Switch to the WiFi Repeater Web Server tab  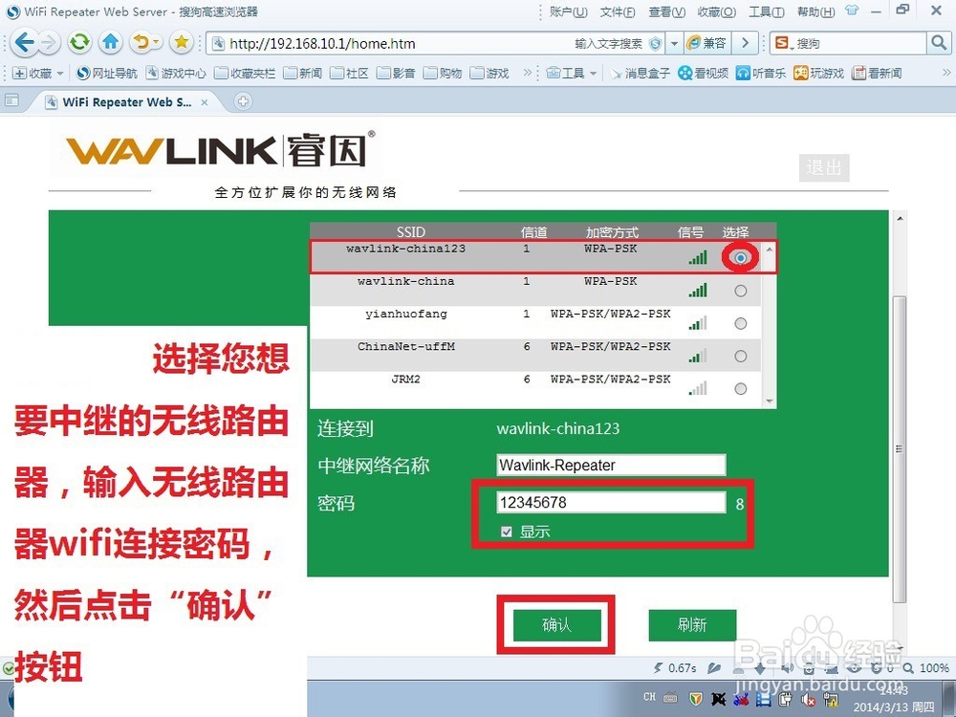pyautogui.click(x=124, y=99)
